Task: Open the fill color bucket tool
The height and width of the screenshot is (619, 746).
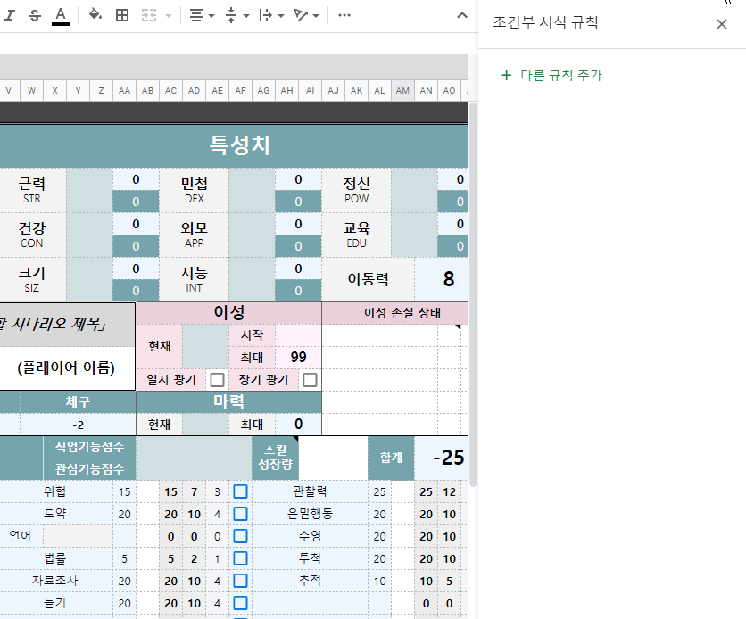Action: click(x=95, y=15)
